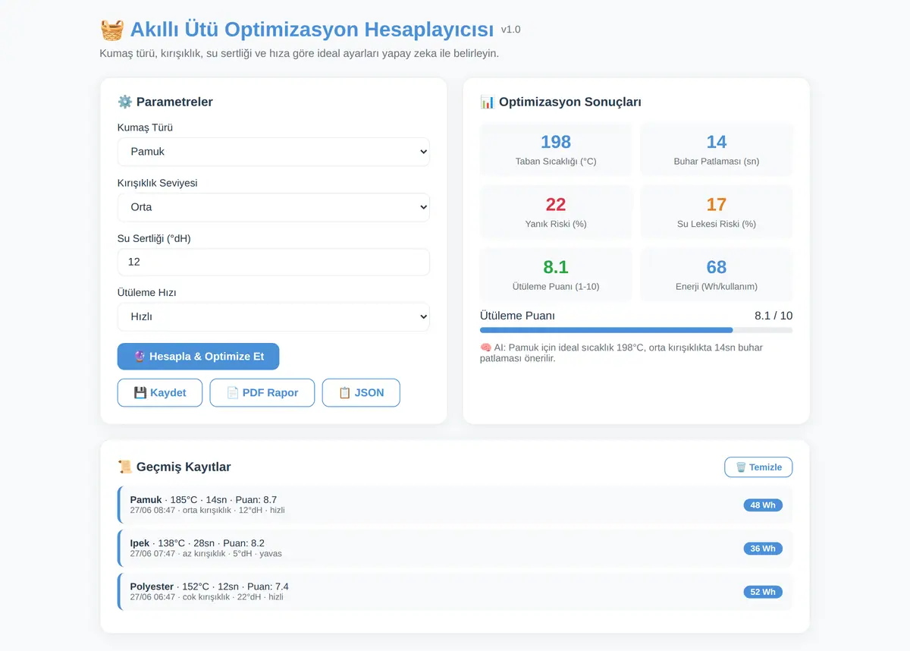Click the Ütüleme Puanı value 8.1 card
Screen dimensions: 910x651
556,275
